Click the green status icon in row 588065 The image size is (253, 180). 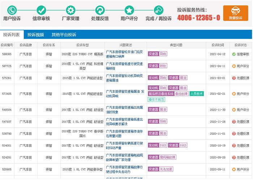(x=233, y=54)
